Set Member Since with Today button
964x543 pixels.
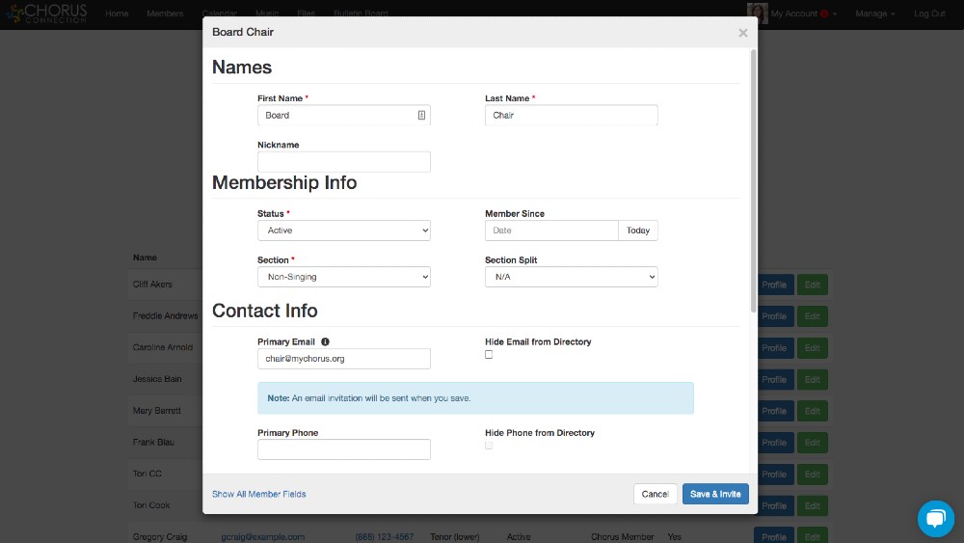pyautogui.click(x=638, y=231)
